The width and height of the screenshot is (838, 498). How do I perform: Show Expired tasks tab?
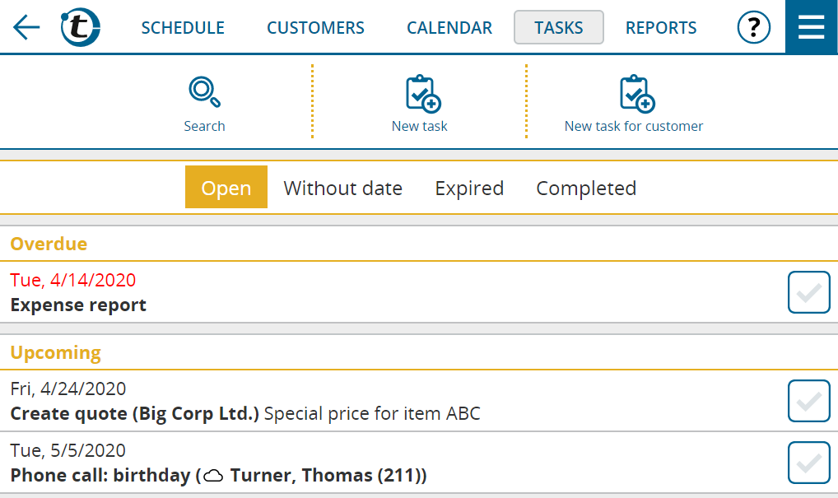(469, 188)
